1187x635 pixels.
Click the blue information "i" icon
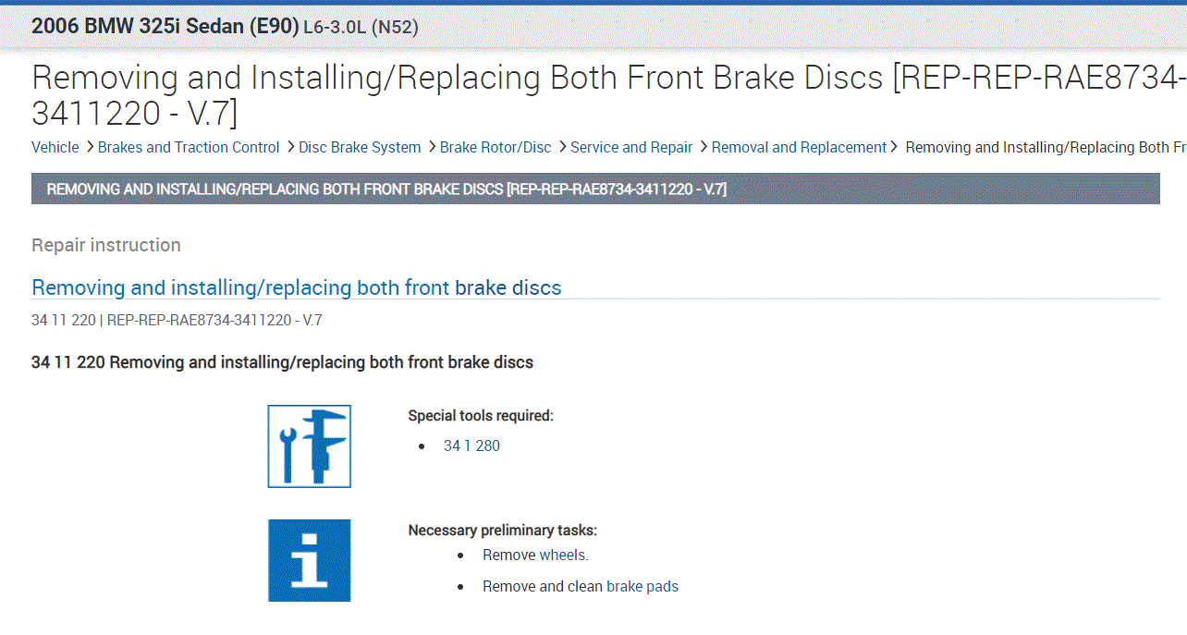point(309,560)
